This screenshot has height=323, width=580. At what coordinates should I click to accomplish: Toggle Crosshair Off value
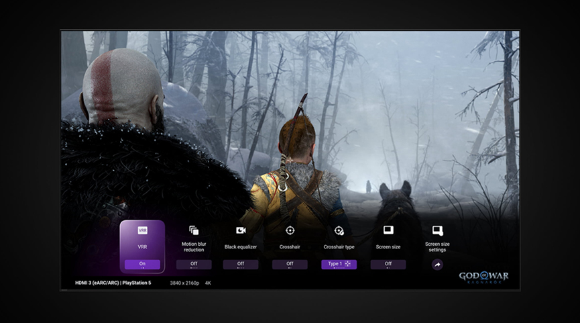tap(290, 264)
